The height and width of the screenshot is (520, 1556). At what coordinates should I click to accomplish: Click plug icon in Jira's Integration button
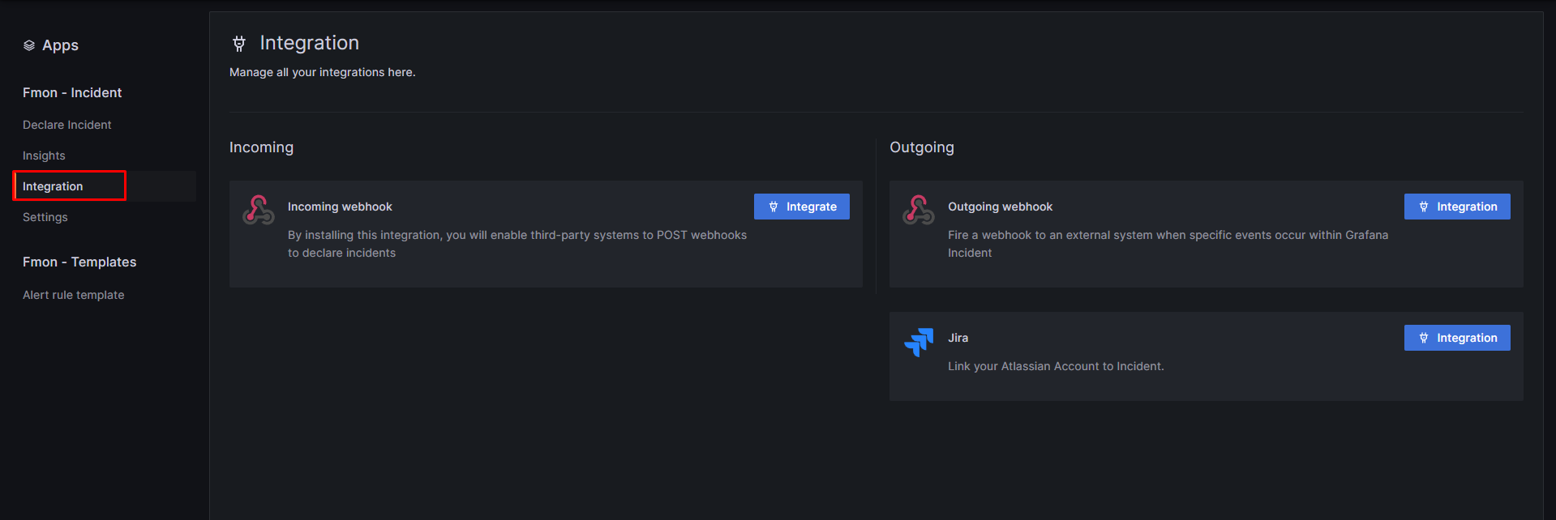coord(1424,338)
